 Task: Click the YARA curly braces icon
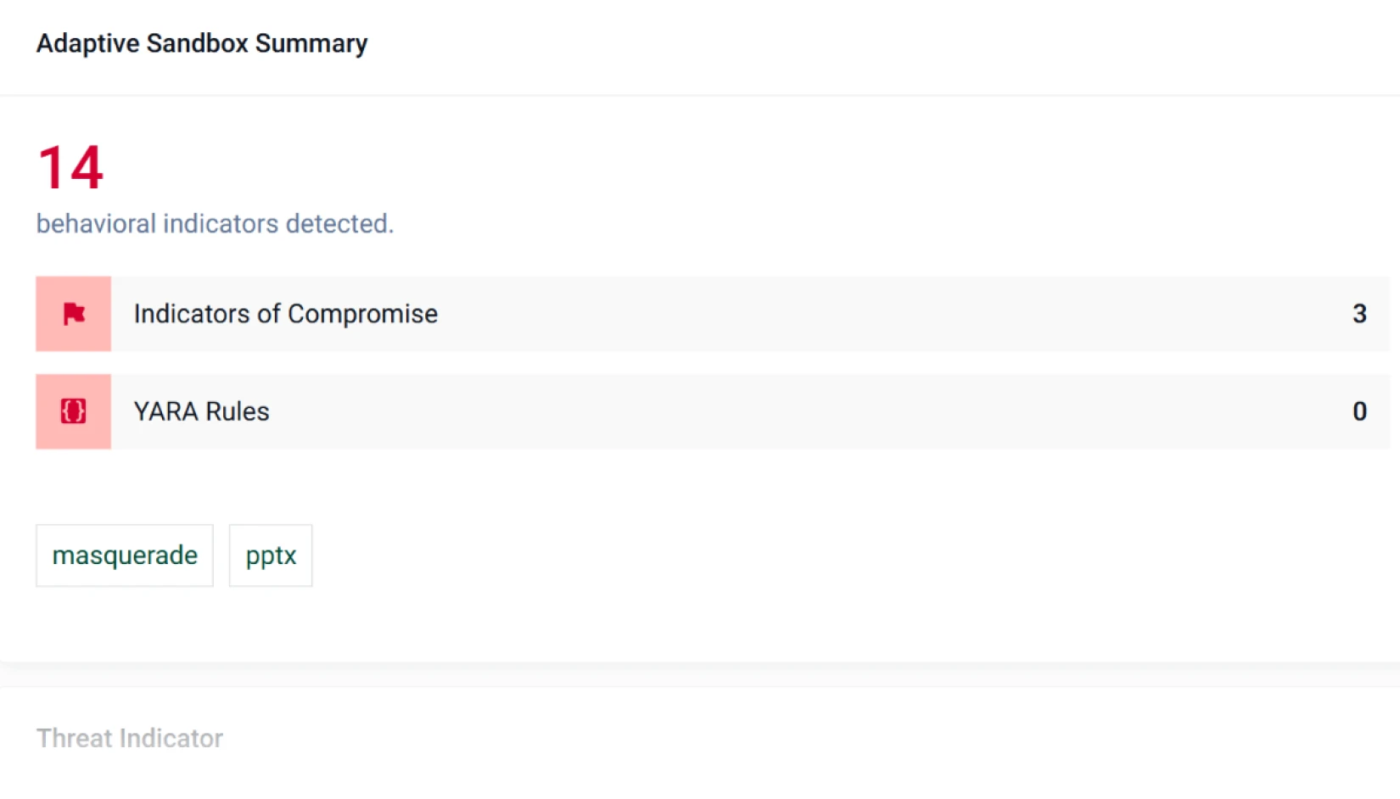click(74, 411)
